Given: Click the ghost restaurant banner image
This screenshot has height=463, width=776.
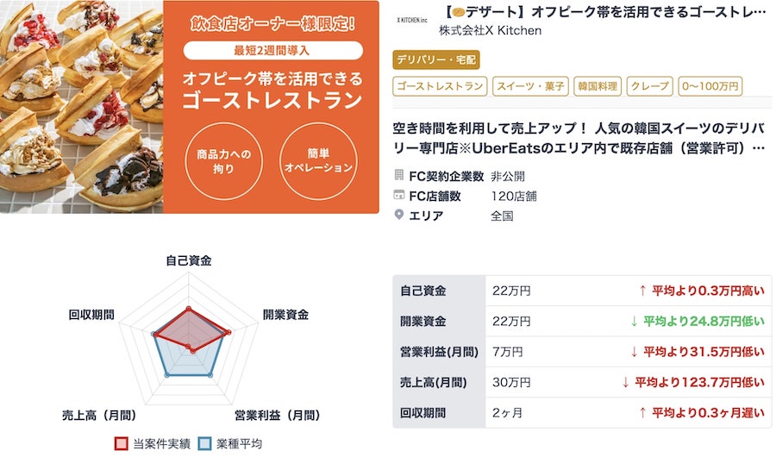Looking at the screenshot, I should coord(190,107).
